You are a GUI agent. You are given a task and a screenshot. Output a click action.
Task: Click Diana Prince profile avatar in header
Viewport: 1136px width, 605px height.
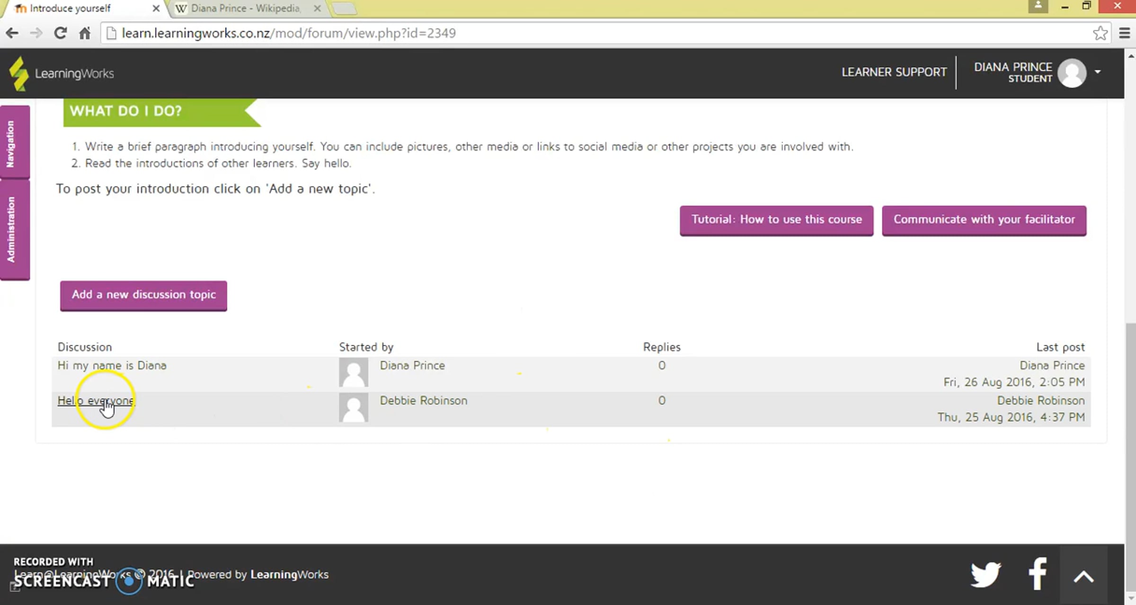[x=1072, y=73]
